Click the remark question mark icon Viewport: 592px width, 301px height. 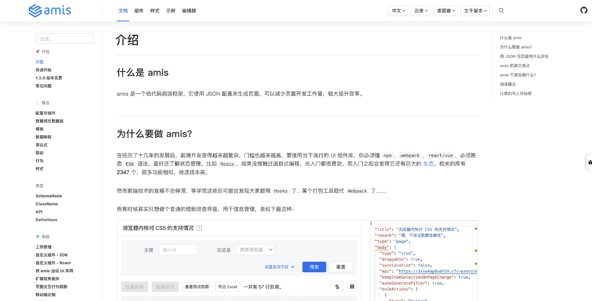199,228
